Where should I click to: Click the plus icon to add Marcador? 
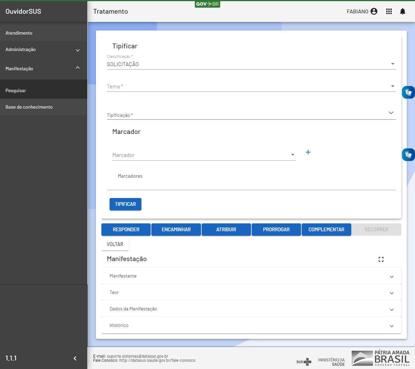point(308,152)
